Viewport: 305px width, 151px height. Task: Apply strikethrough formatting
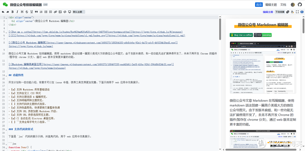pos(27,12)
